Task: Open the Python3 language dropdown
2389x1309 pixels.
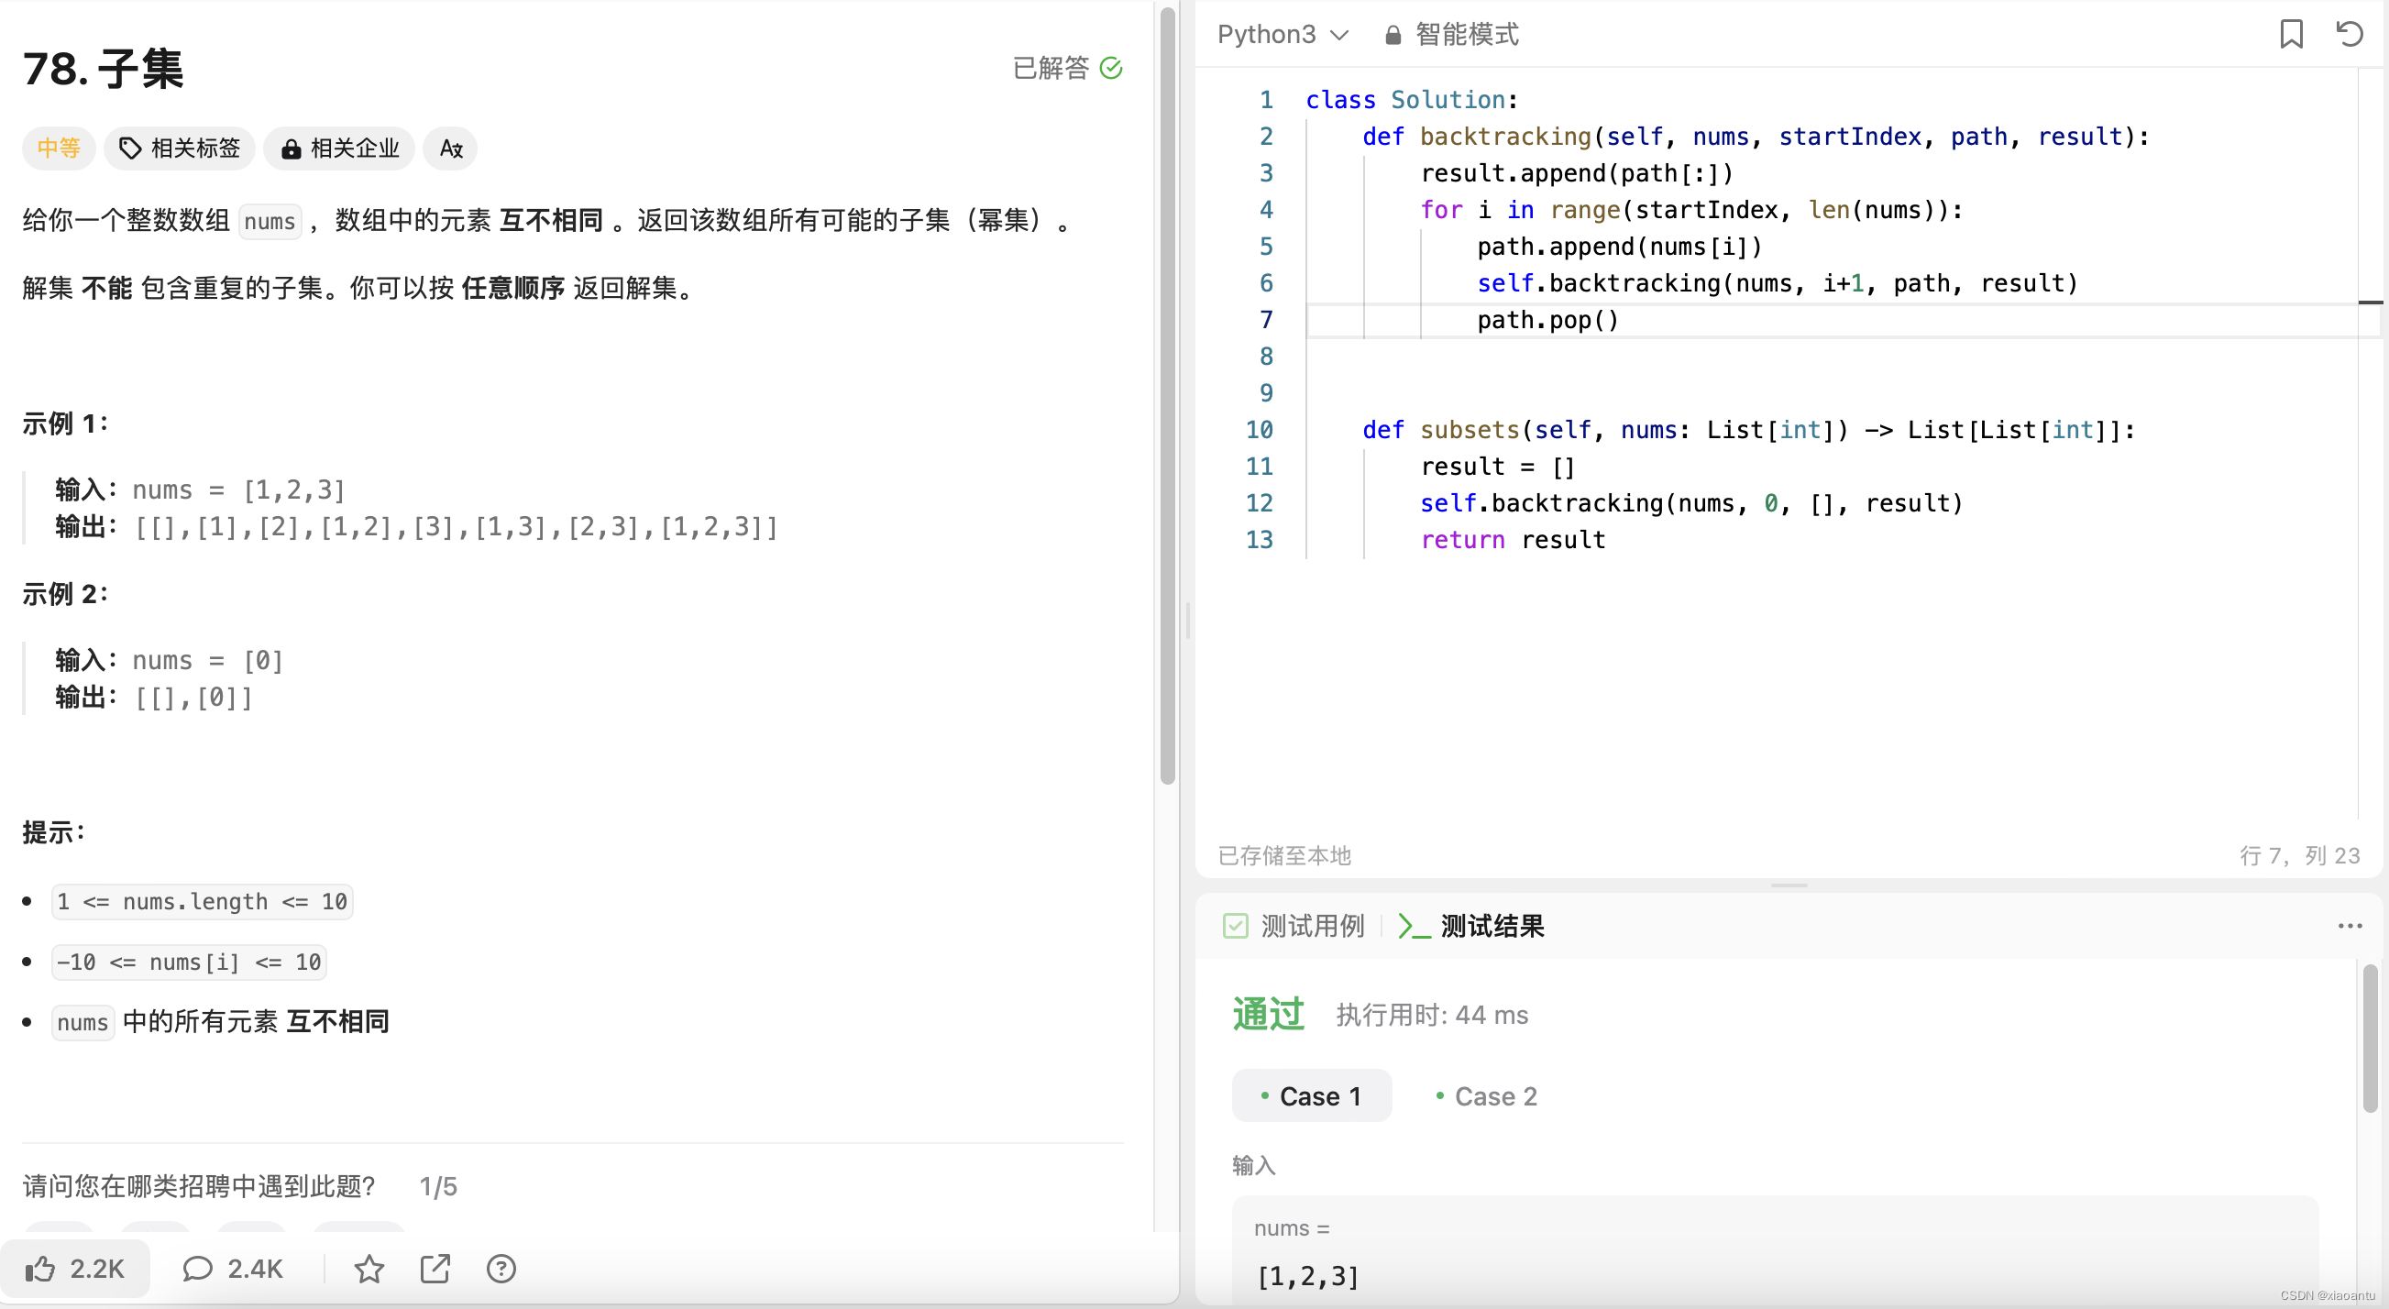Action: click(1282, 34)
